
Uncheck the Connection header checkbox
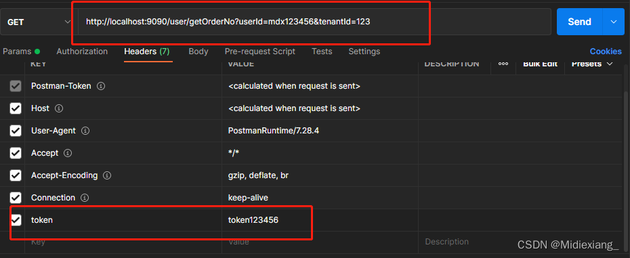[x=16, y=198]
